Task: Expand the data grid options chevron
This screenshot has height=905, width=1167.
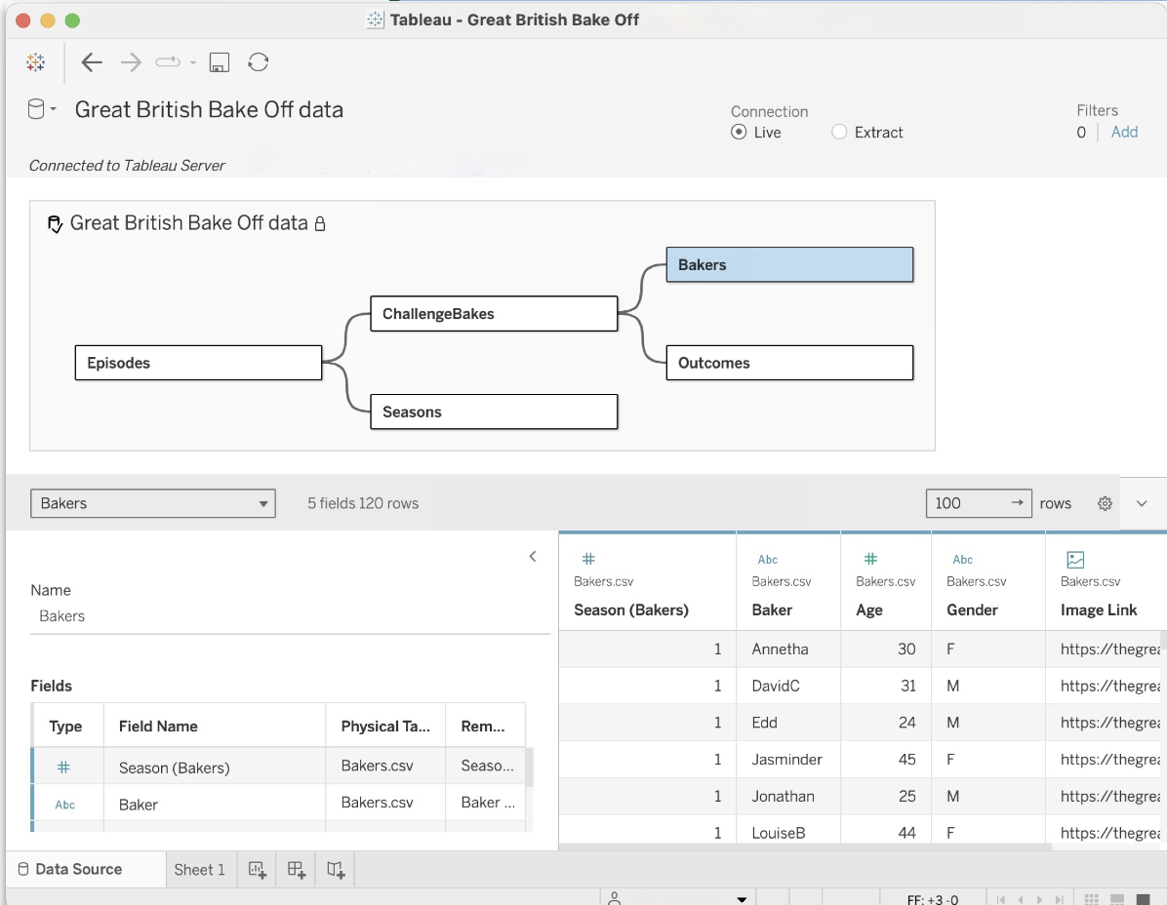Action: click(x=1143, y=503)
